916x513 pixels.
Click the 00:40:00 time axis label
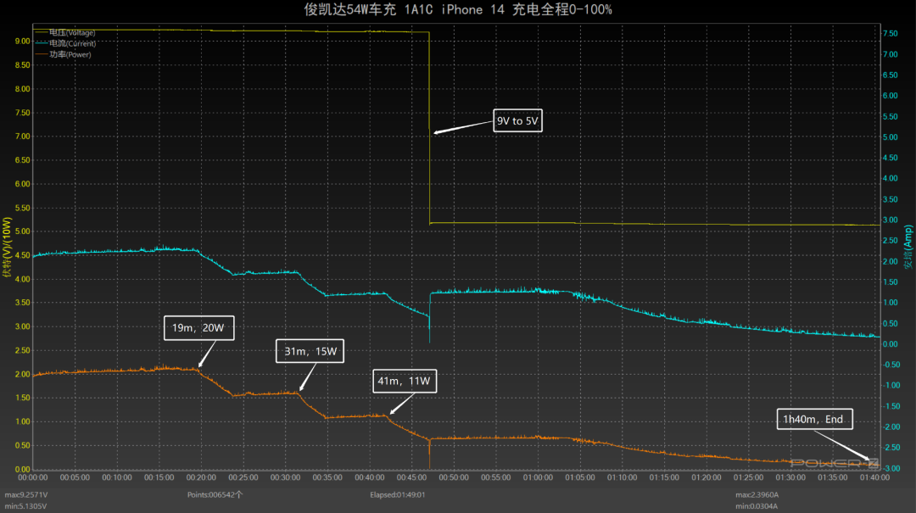pyautogui.click(x=369, y=477)
